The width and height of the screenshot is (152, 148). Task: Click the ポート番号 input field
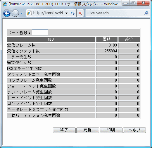click(40, 32)
